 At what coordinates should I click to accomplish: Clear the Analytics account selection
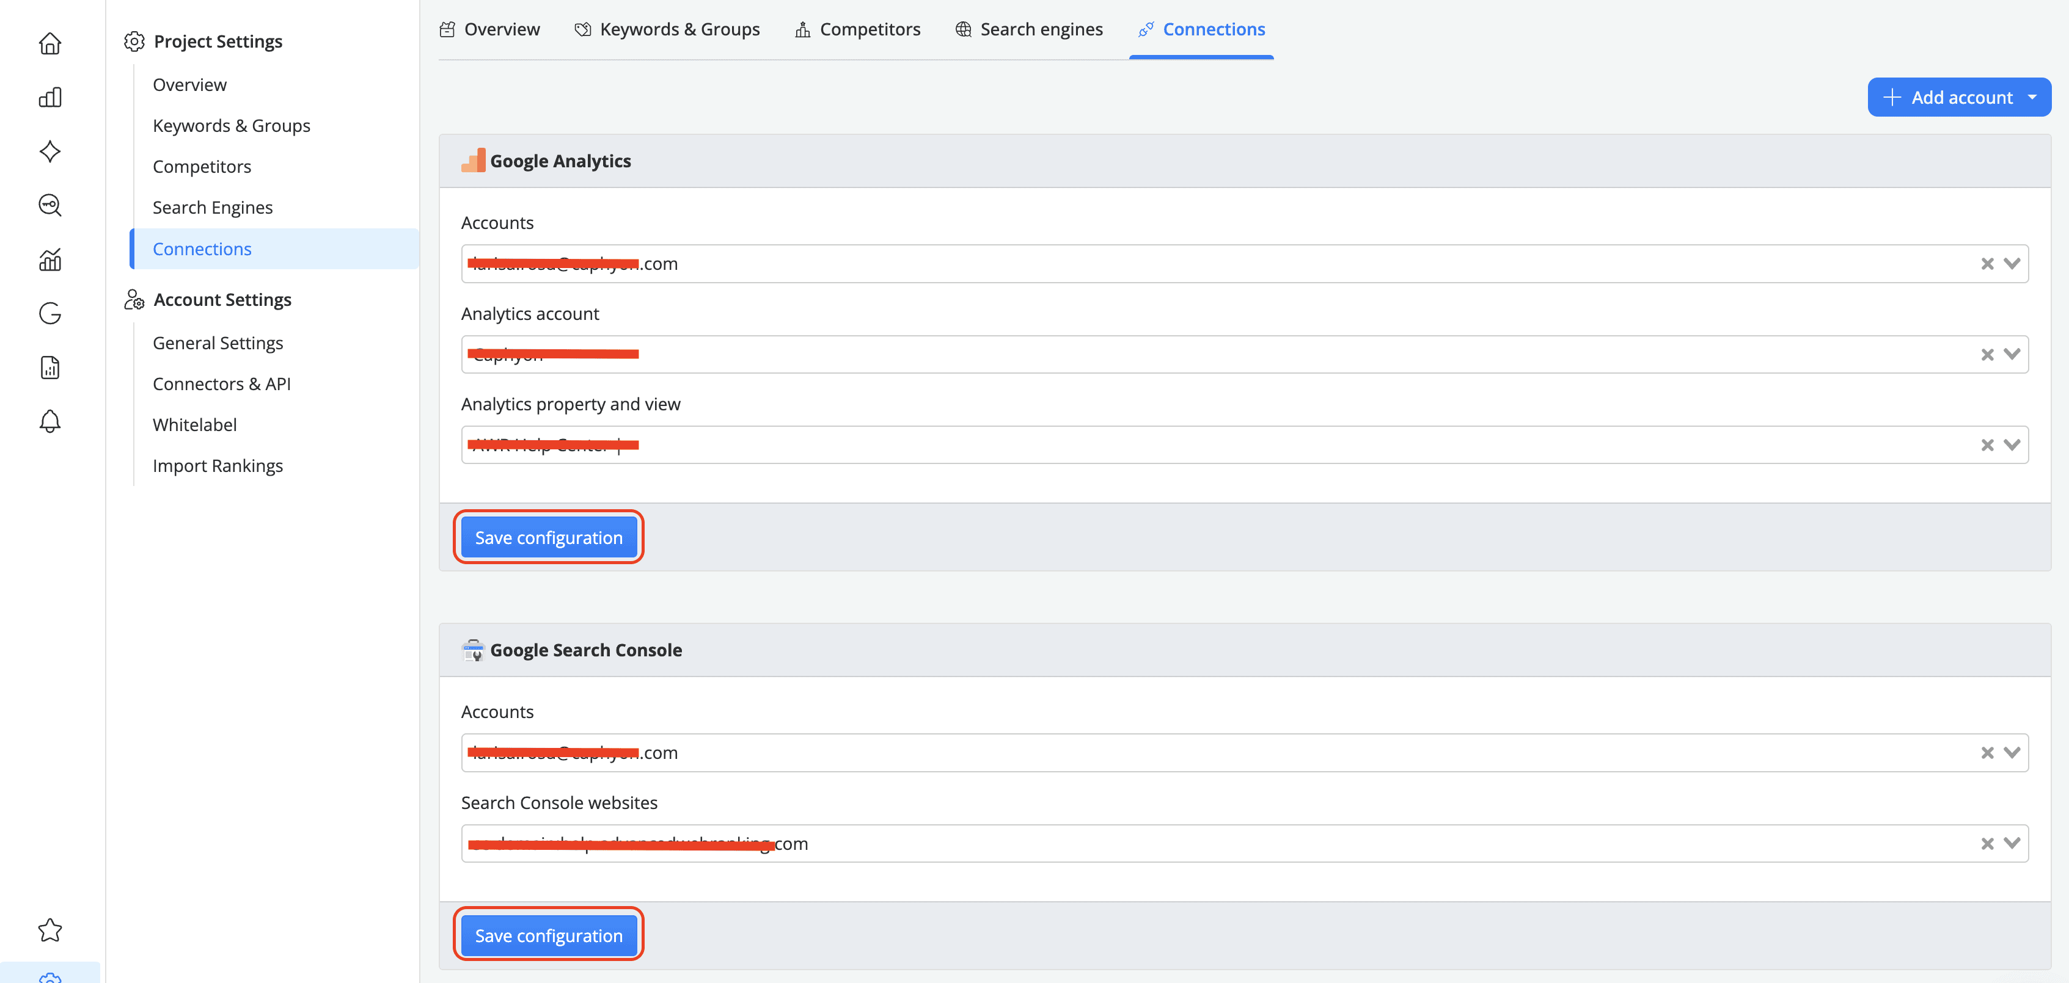pos(1987,355)
